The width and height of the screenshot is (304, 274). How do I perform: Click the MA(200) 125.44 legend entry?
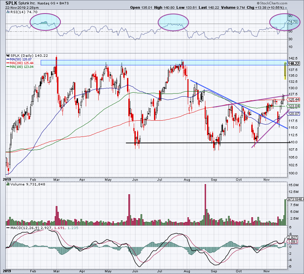point(22,63)
